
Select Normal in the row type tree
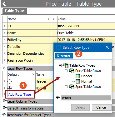(87, 81)
